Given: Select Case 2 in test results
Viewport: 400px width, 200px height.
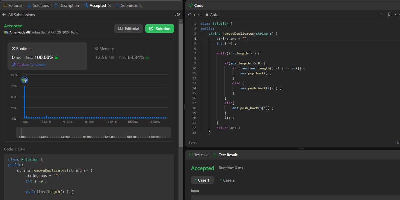Looking at the screenshot, I should [227, 180].
